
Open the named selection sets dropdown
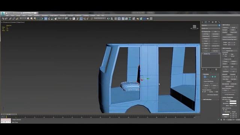click(x=99, y=18)
